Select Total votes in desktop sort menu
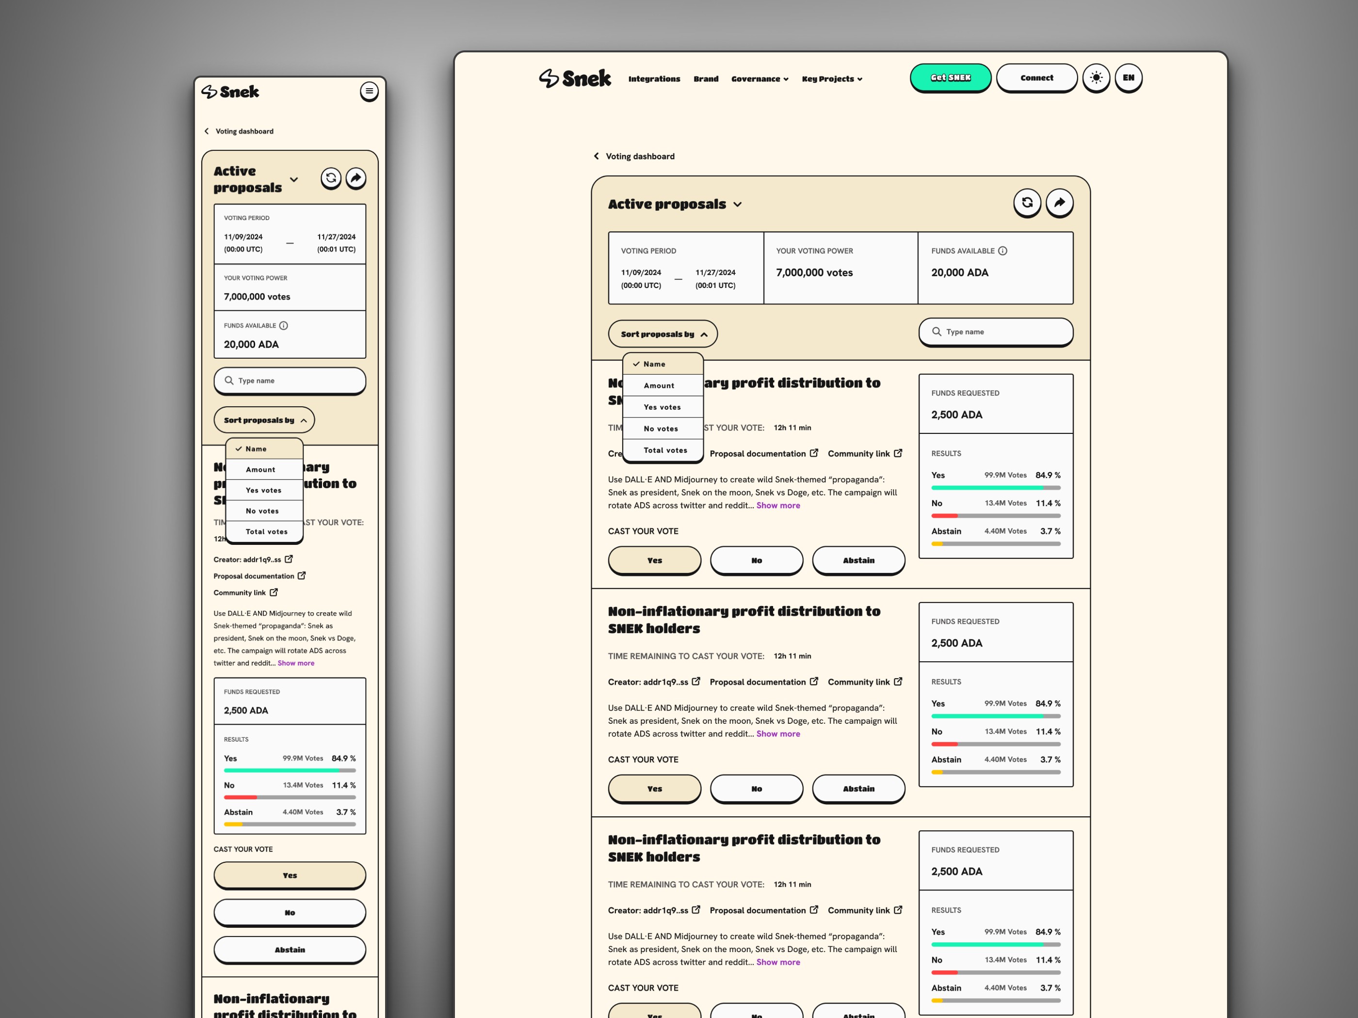This screenshot has width=1358, height=1018. tap(665, 450)
